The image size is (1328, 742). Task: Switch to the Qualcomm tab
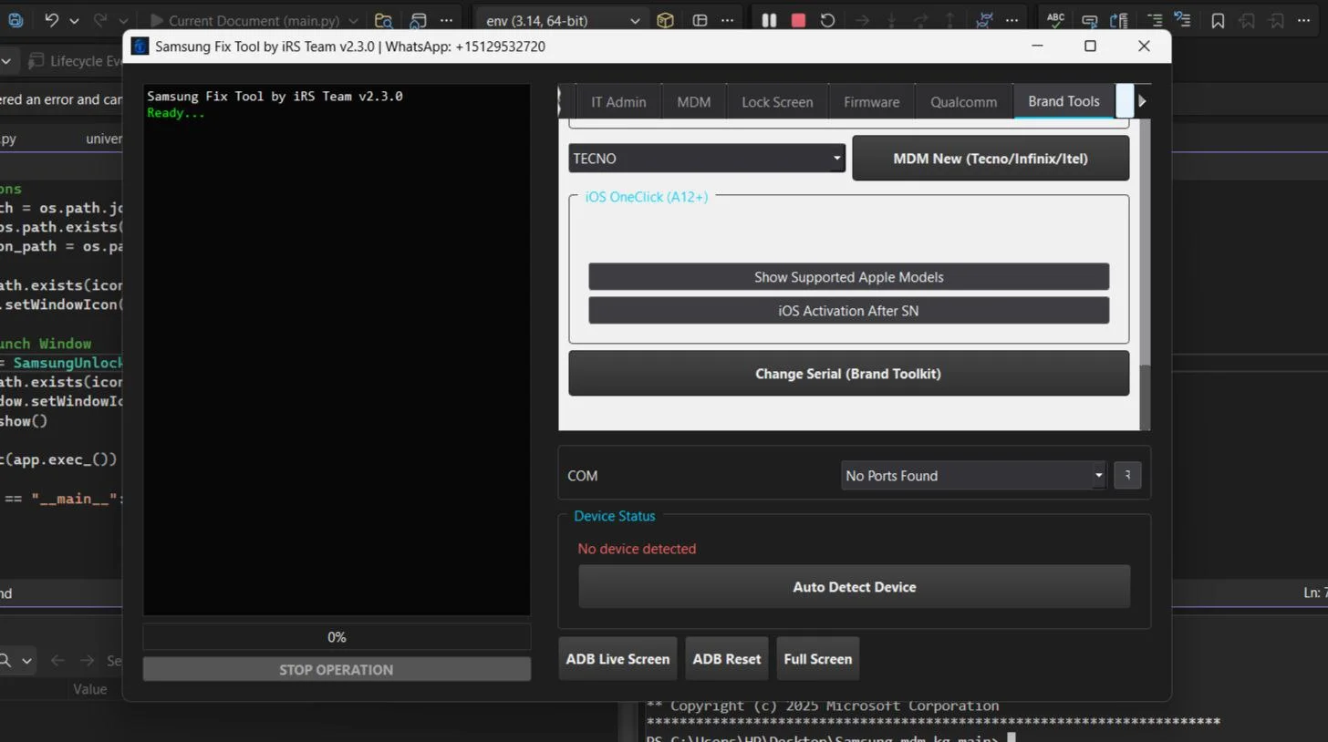point(963,102)
